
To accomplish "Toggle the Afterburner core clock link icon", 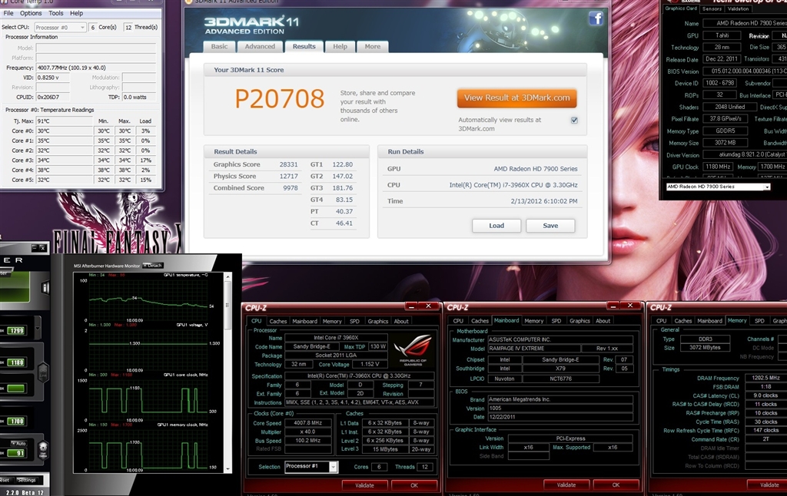I will click(43, 372).
